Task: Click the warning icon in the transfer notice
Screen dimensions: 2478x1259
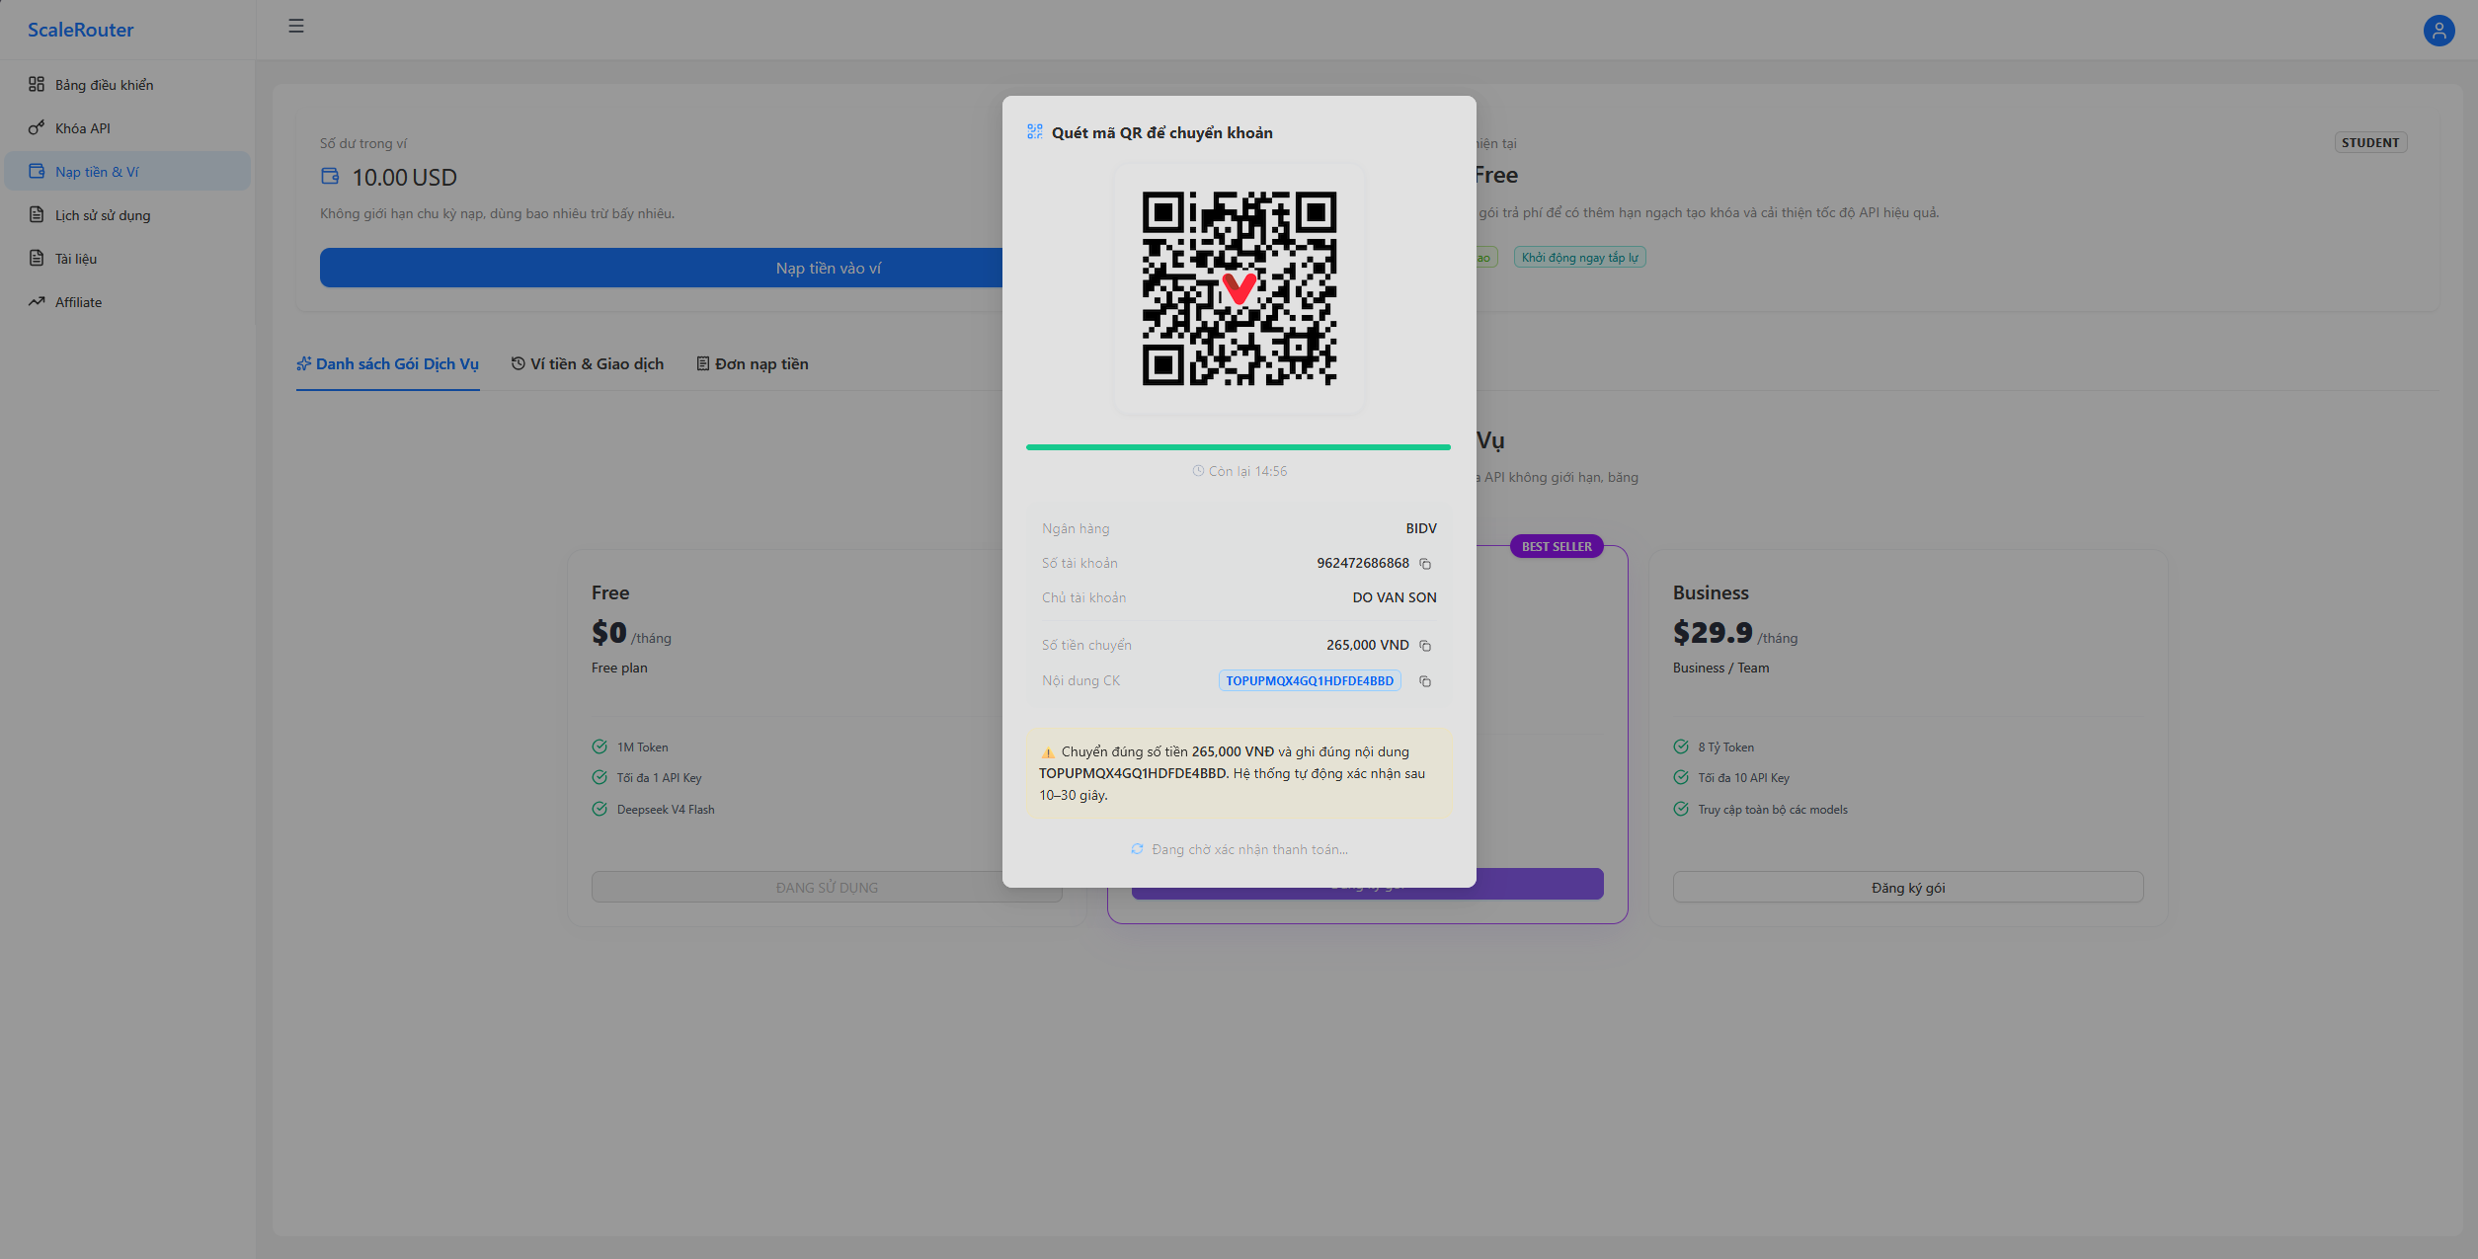Action: click(1048, 753)
